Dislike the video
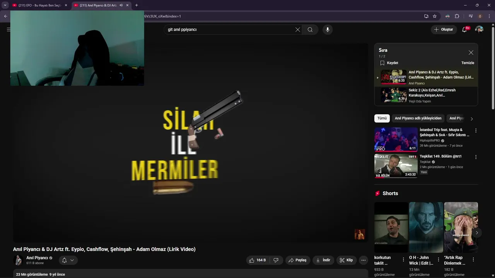 [276, 260]
